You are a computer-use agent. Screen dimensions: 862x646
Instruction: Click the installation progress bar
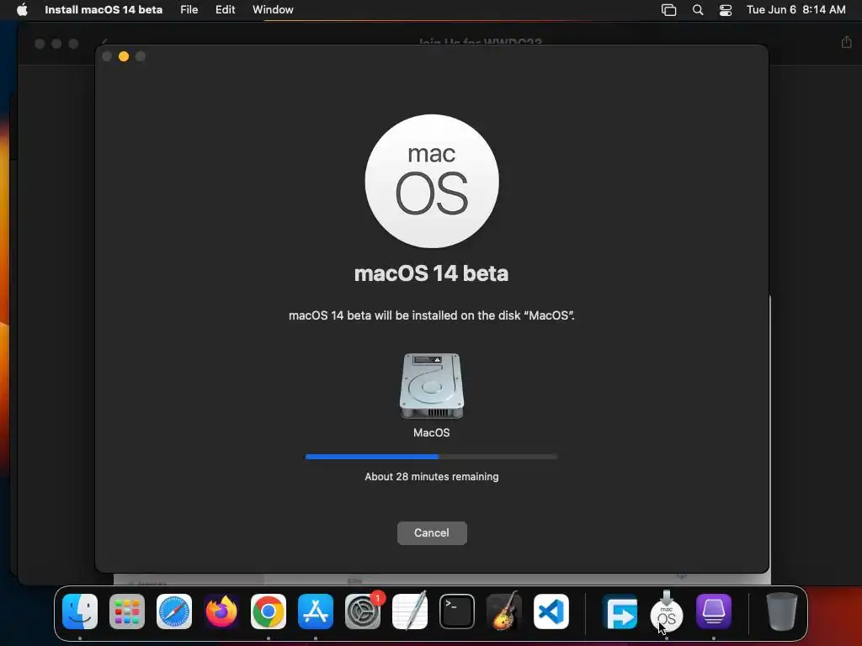click(432, 457)
